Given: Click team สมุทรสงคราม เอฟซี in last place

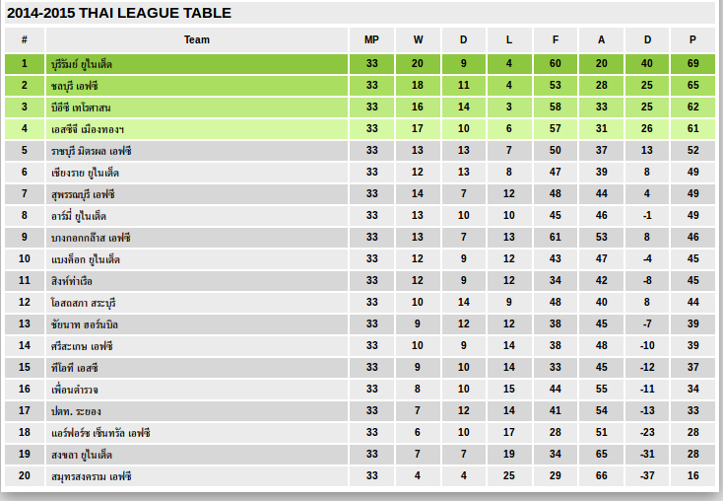Looking at the screenshot, I should pos(91,476).
